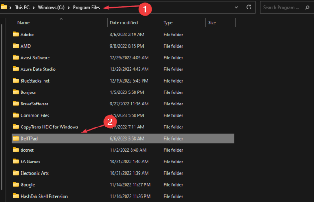This screenshot has width=314, height=202.
Task: Click date 11/14/2022 11:26 PM
Action: 130,196
